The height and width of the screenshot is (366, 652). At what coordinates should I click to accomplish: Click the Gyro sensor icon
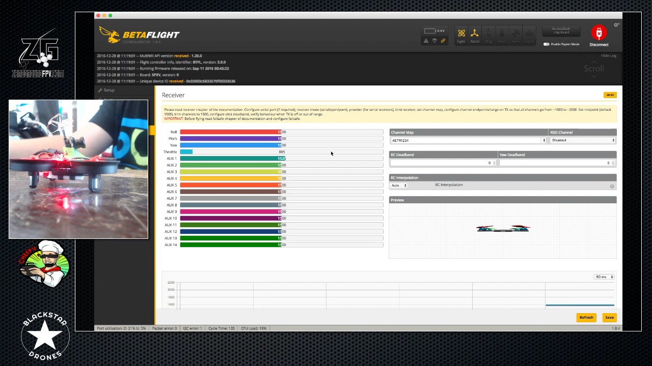pos(461,36)
